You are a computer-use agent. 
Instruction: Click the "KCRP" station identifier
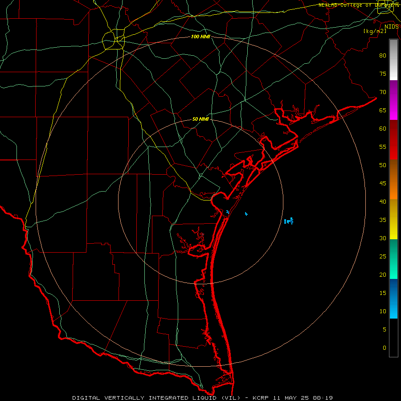[260, 398]
